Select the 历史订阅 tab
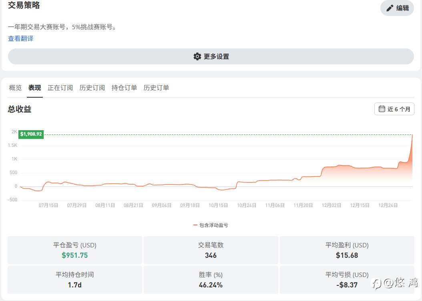Screen dimensions: 422x301 click(x=92, y=88)
